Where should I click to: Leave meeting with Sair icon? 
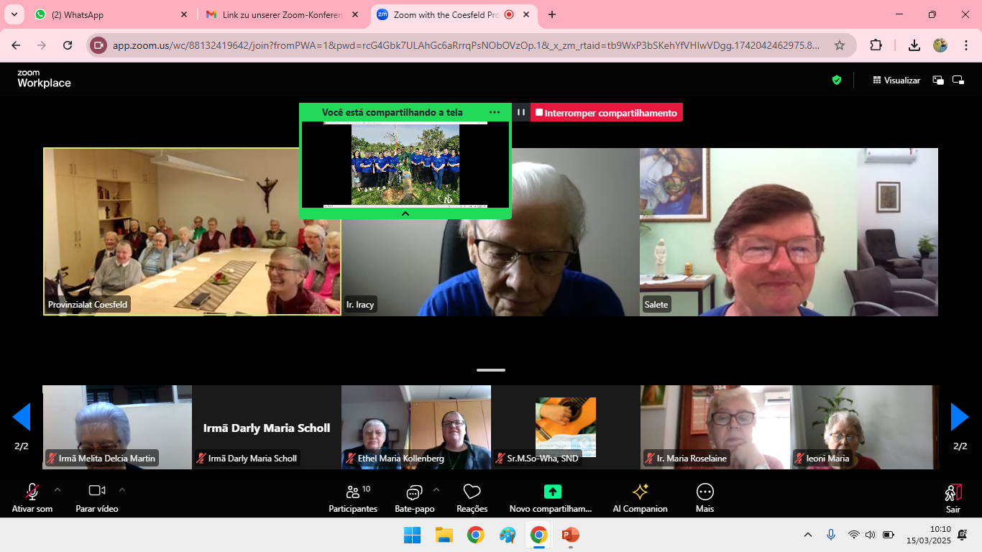pyautogui.click(x=953, y=492)
